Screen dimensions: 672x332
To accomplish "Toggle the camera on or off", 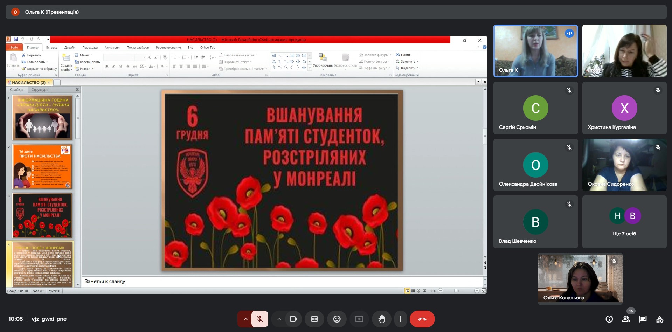I will (x=293, y=319).
